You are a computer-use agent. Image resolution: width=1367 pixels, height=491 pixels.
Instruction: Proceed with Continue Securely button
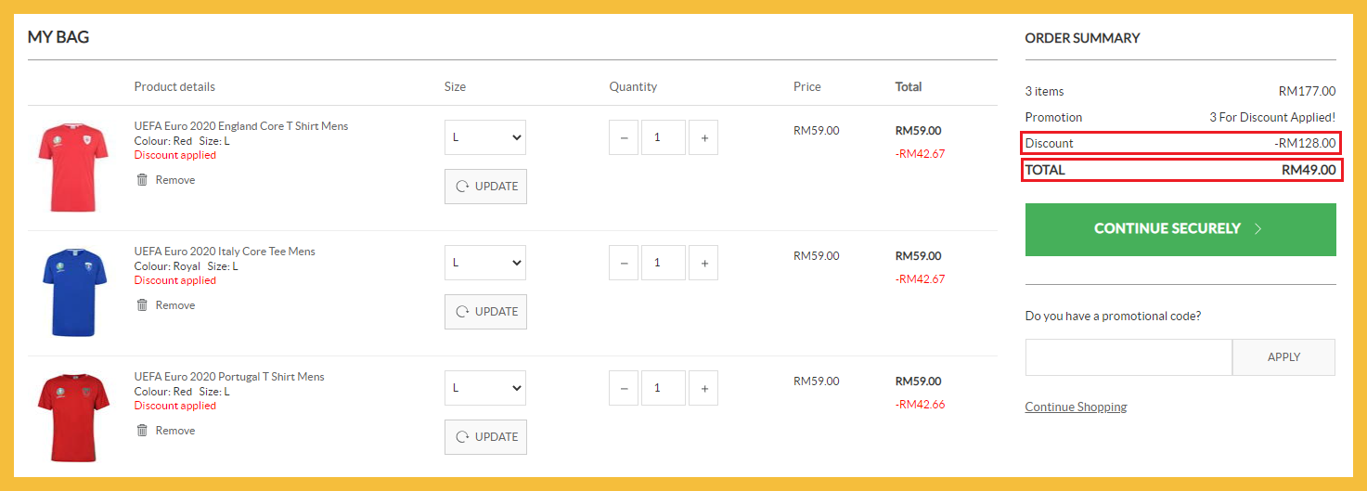click(x=1180, y=229)
